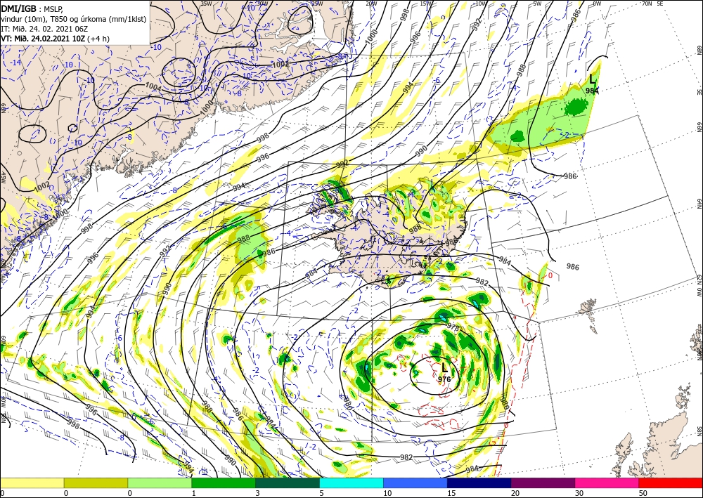The image size is (703, 498).
Task: Click the red '0' isotherm label
Action: (x=550, y=276)
